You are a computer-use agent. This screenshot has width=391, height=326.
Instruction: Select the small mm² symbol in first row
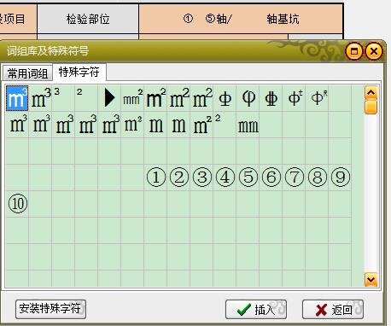coord(132,97)
